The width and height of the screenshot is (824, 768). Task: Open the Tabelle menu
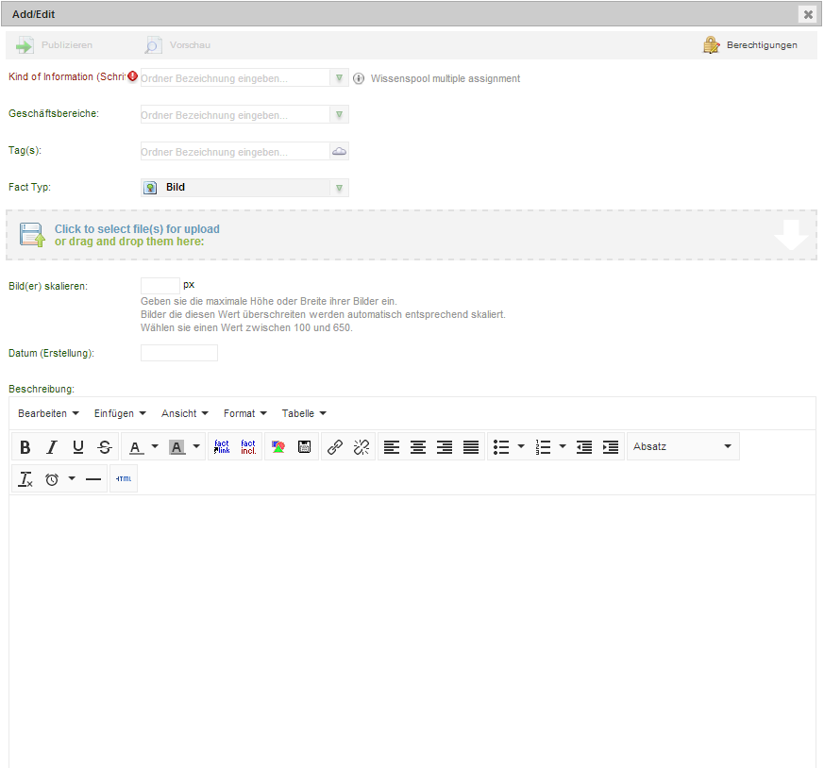301,413
